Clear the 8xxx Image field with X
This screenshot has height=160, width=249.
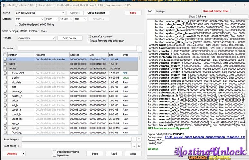point(139,140)
